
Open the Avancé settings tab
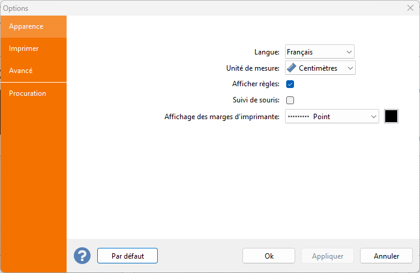click(x=21, y=71)
